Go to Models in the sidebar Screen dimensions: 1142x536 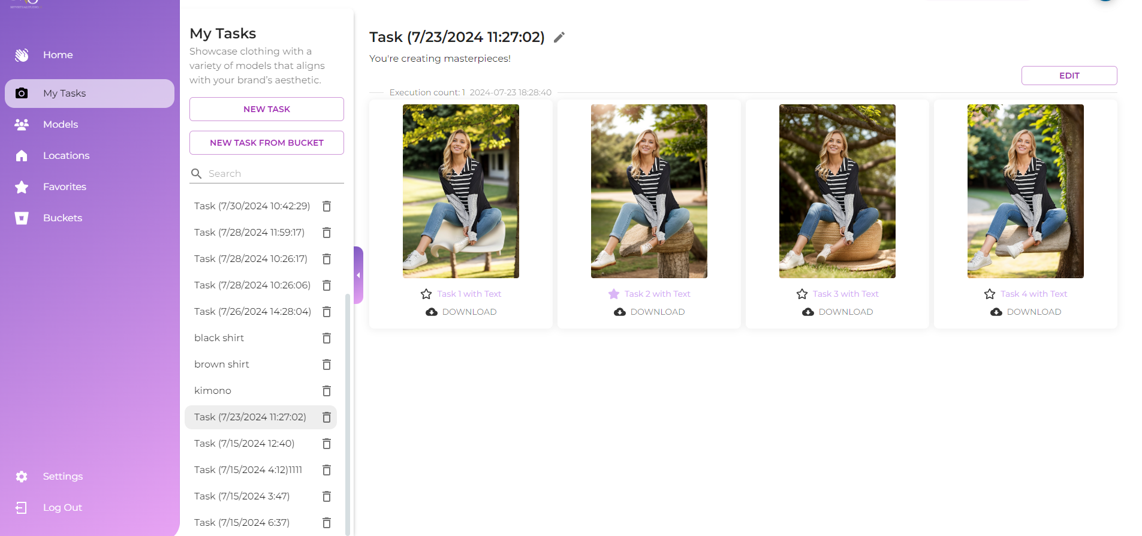click(x=61, y=125)
